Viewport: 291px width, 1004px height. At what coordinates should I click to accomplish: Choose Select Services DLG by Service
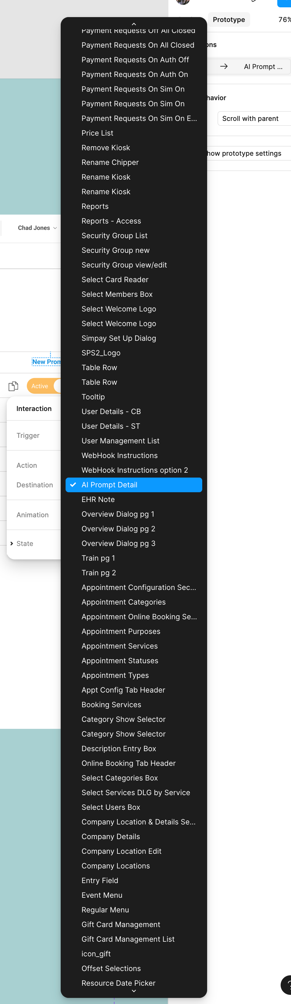click(x=134, y=793)
